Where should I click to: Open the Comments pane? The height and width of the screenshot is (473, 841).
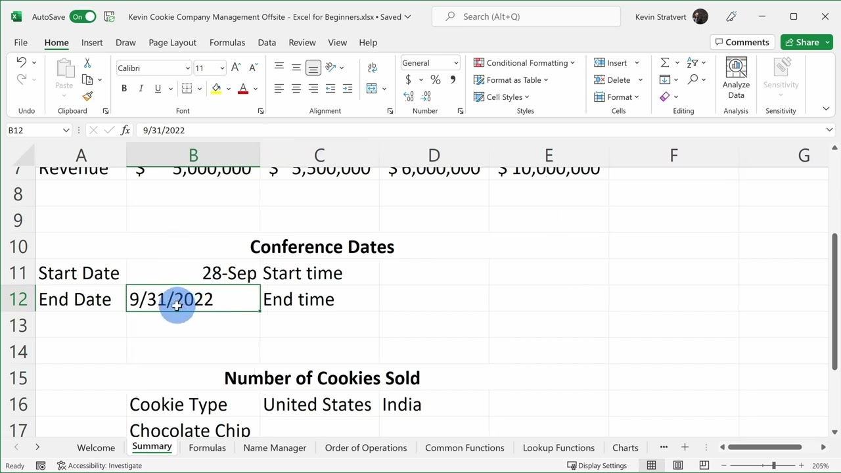pos(742,42)
